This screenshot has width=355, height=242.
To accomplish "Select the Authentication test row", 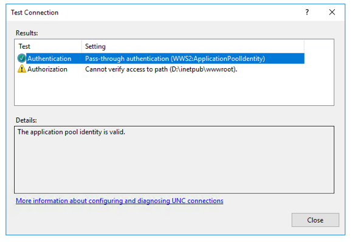I will (x=160, y=58).
